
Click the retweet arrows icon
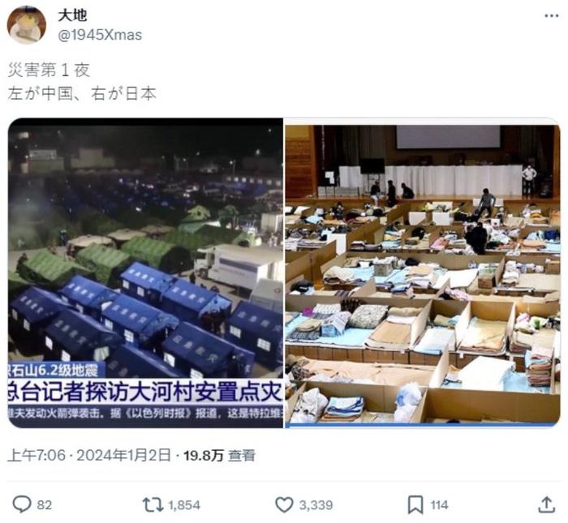coord(154,504)
